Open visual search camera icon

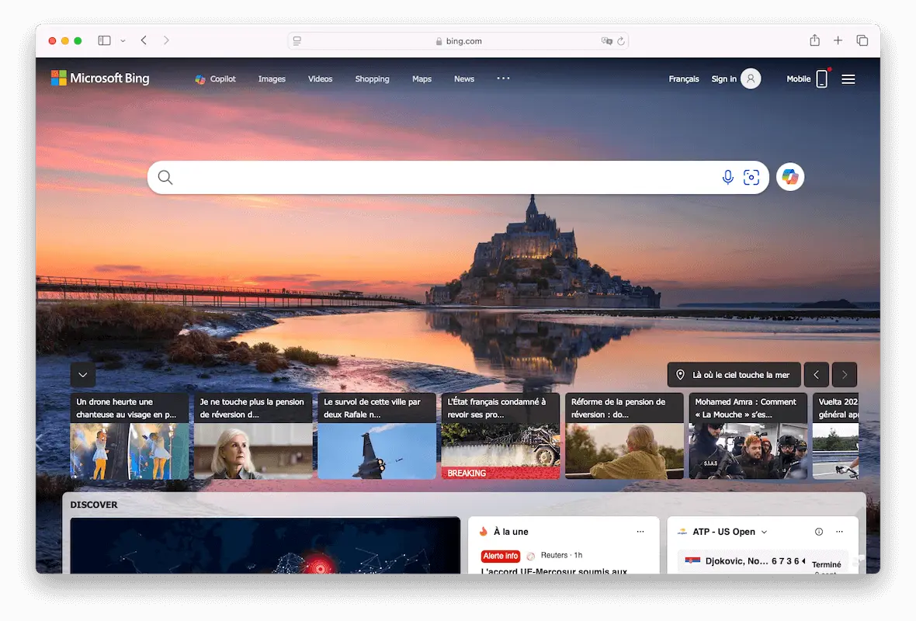tap(751, 177)
